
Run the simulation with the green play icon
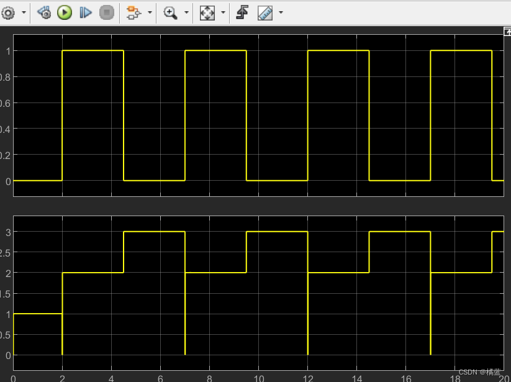[65, 12]
